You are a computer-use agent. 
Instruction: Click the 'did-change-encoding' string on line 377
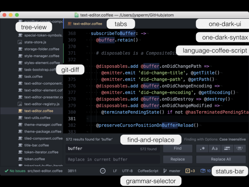[166, 92]
